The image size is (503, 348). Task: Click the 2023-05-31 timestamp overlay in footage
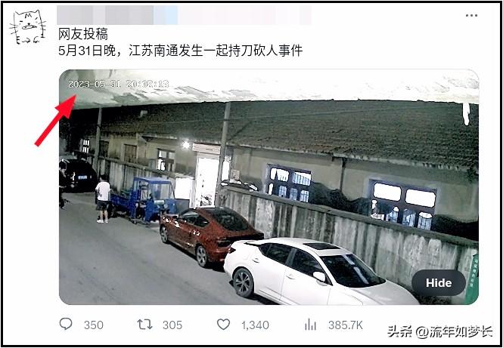(118, 85)
